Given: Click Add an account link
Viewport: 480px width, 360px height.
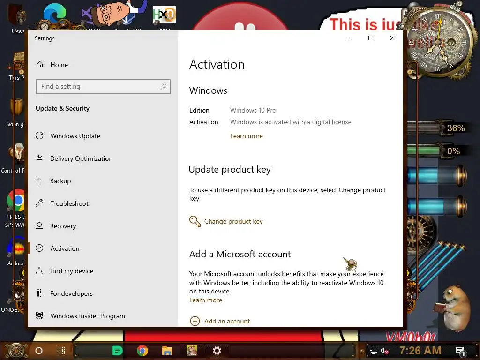Looking at the screenshot, I should [227, 321].
